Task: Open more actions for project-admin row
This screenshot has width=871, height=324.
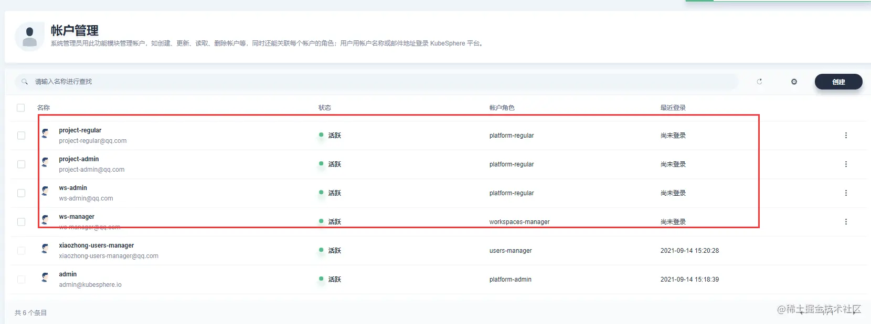Action: [x=846, y=164]
